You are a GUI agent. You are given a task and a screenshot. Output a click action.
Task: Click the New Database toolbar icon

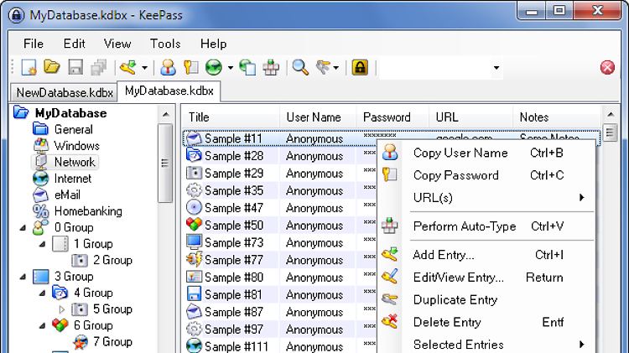point(29,67)
